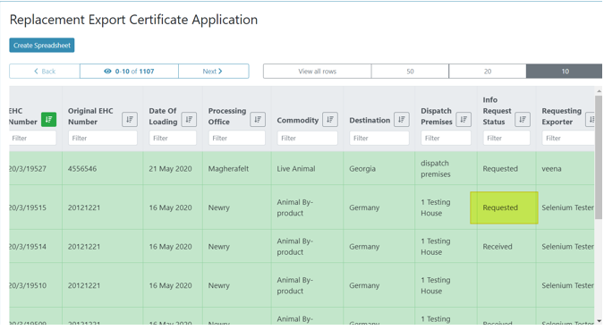
Task: Focus the Dispatch Premises filter field
Action: click(x=446, y=138)
